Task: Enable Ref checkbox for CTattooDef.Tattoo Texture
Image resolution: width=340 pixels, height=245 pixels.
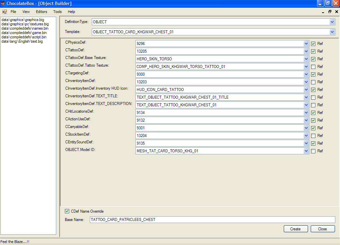Action: click(x=313, y=67)
